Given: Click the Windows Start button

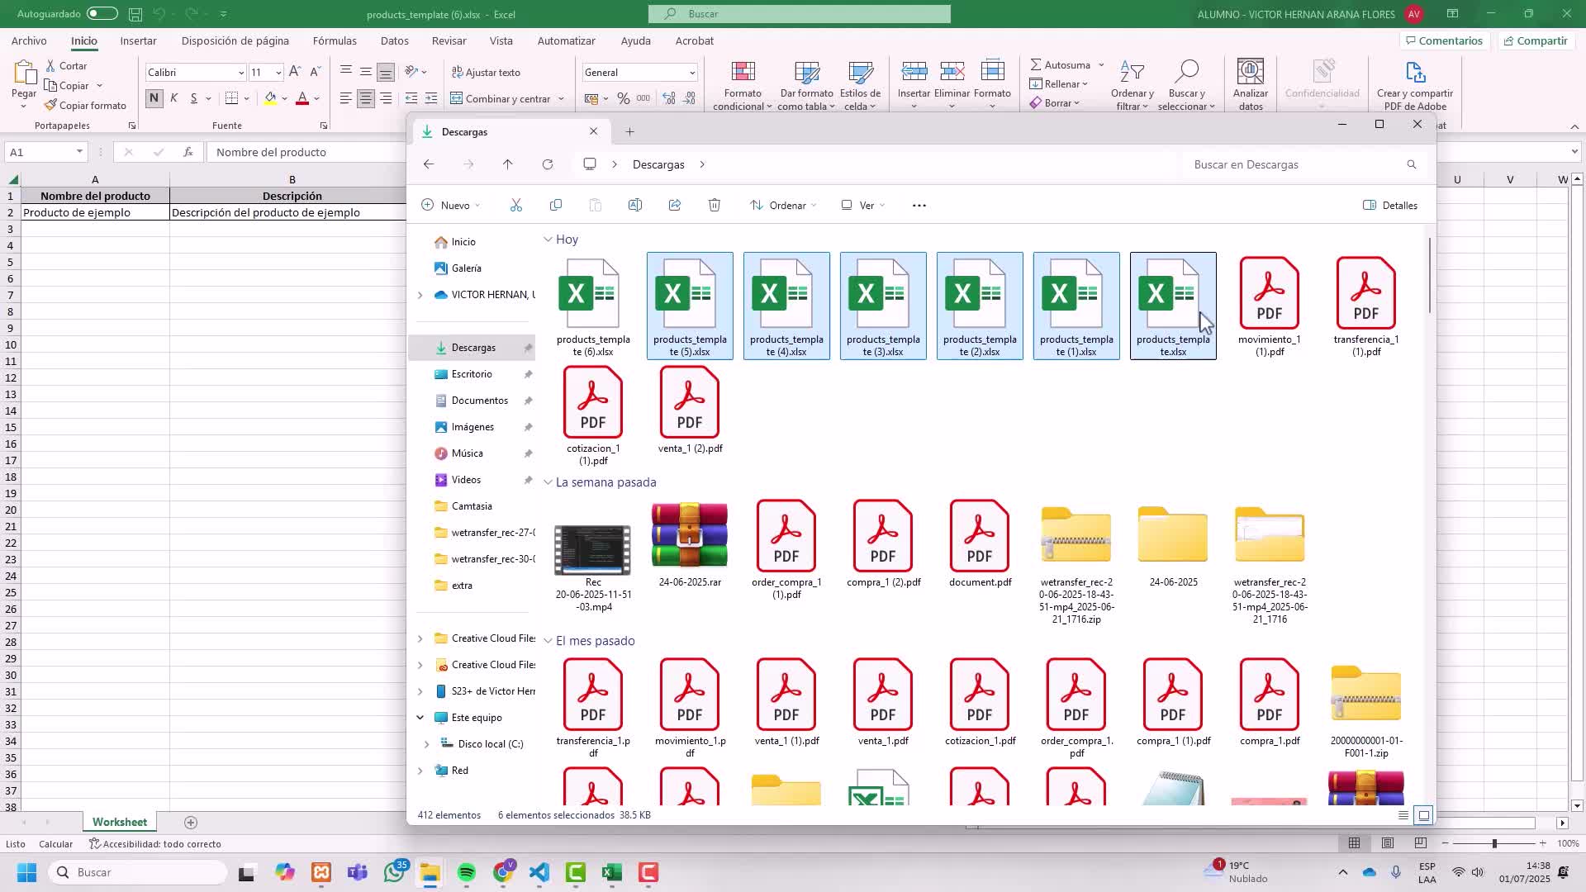Looking at the screenshot, I should pyautogui.click(x=26, y=873).
